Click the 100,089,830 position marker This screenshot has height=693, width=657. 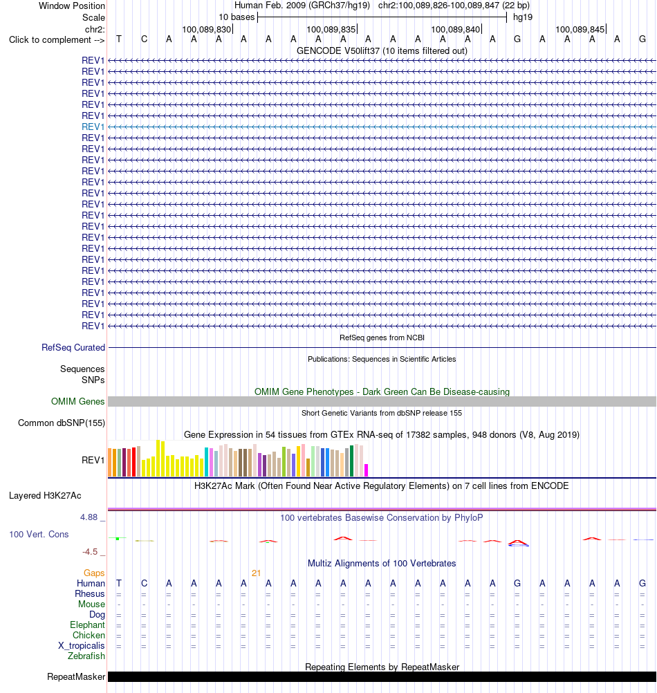point(207,29)
